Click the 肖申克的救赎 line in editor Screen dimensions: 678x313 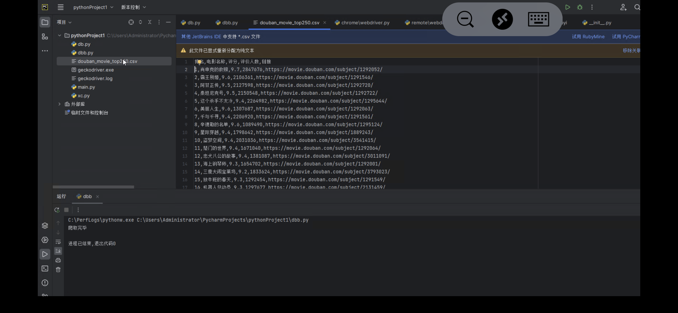pyautogui.click(x=289, y=70)
